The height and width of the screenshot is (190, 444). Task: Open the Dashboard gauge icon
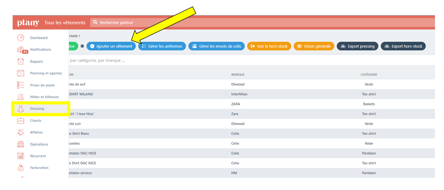click(x=20, y=38)
